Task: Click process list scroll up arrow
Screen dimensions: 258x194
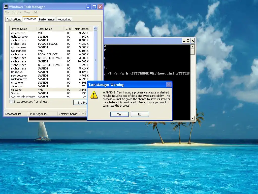Action: [x=95, y=29]
